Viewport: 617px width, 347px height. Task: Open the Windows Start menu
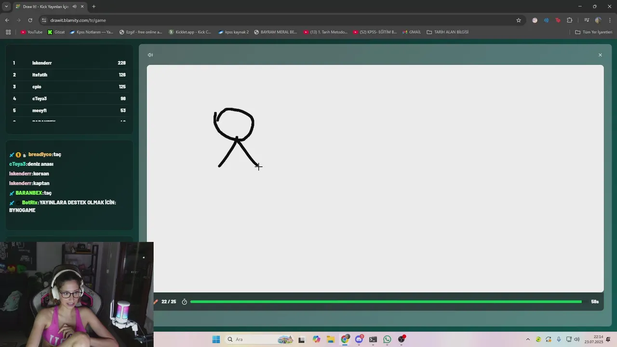[x=216, y=339]
